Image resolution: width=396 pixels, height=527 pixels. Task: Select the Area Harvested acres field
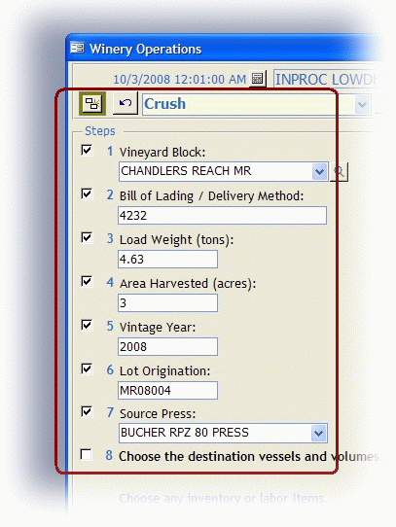click(x=167, y=302)
